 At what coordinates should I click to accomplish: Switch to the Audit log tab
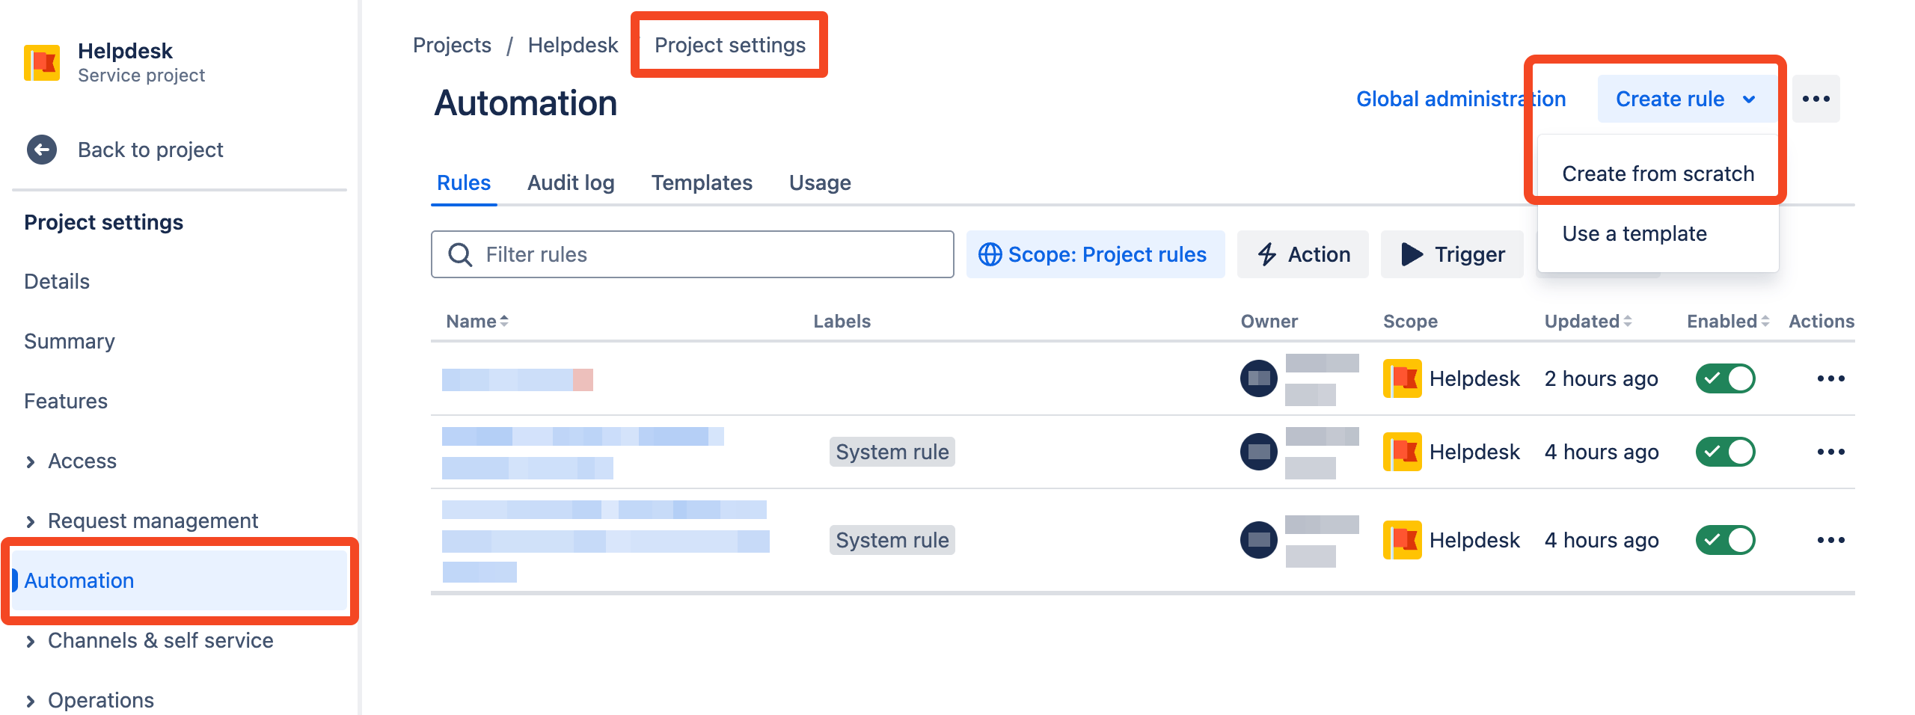(x=571, y=182)
